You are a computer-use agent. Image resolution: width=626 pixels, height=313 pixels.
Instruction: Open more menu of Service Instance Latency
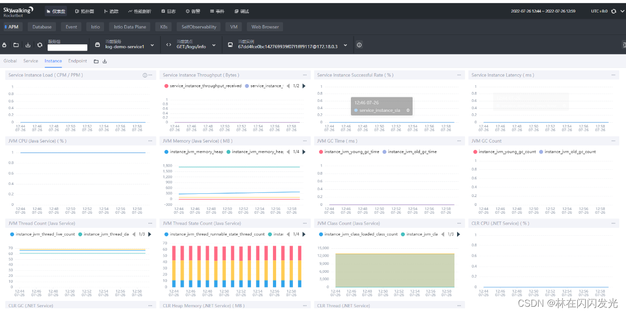pyautogui.click(x=613, y=75)
